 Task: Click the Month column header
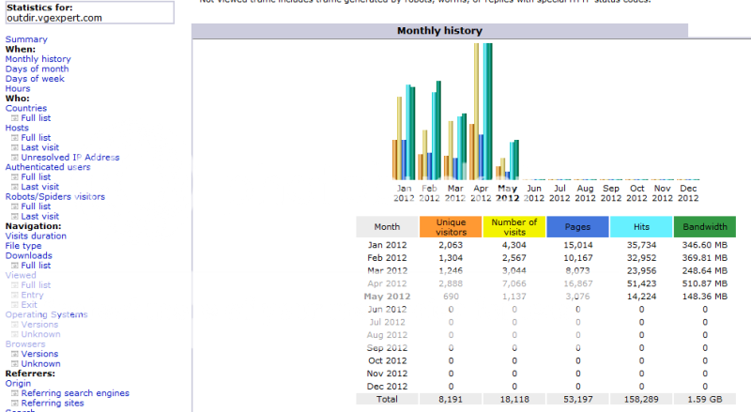[x=387, y=226]
